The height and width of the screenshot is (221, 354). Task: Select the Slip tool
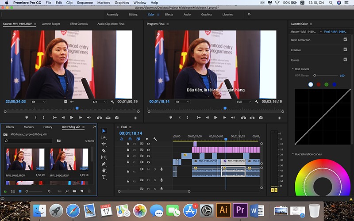click(104, 157)
